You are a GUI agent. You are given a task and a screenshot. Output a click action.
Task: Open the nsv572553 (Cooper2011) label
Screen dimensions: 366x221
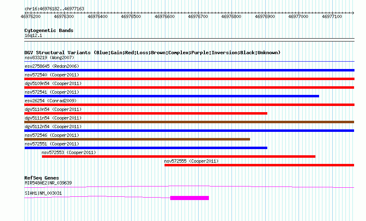pyautogui.click(x=69, y=152)
